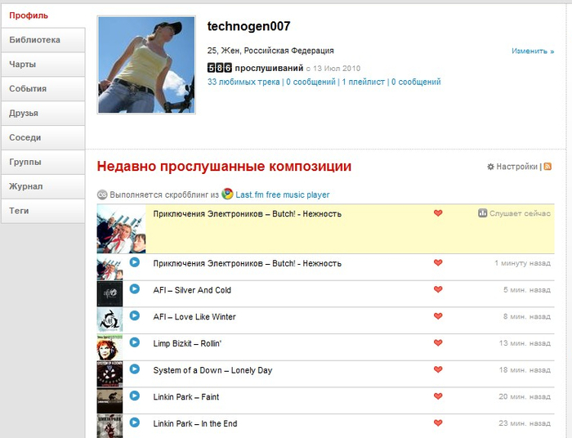Toggle heart for Linkin Park – In the End

pyautogui.click(x=438, y=422)
